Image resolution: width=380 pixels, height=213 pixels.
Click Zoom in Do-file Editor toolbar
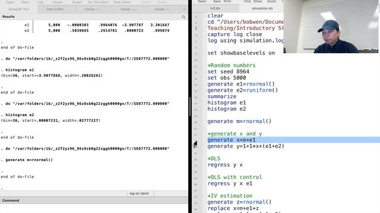271,1
